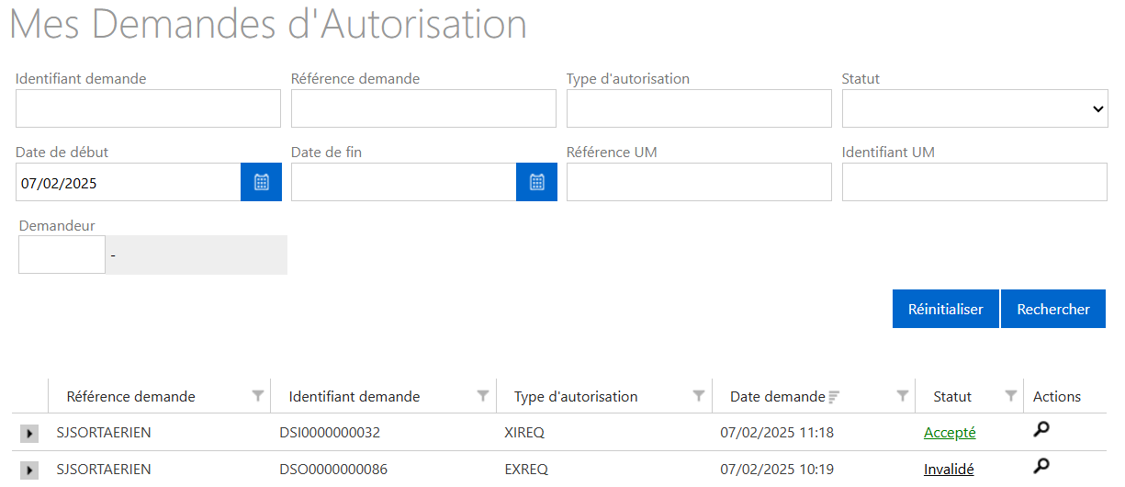Screen dimensions: 1125x487
Task: Expand the DSO0000000086 row
Action: point(29,470)
